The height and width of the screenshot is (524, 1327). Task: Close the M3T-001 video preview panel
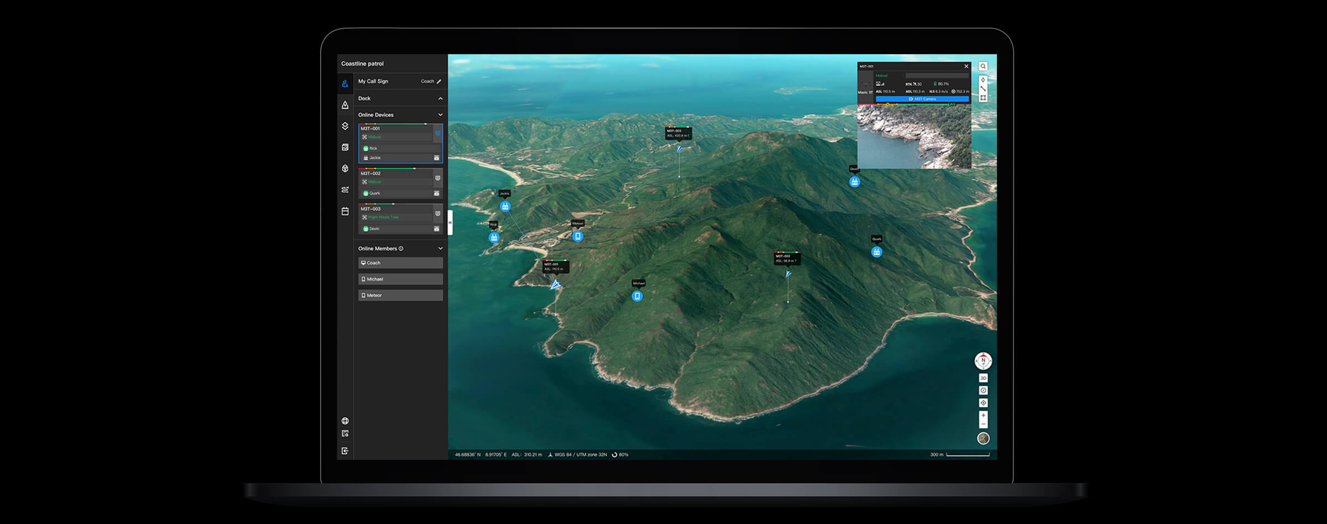[966, 66]
